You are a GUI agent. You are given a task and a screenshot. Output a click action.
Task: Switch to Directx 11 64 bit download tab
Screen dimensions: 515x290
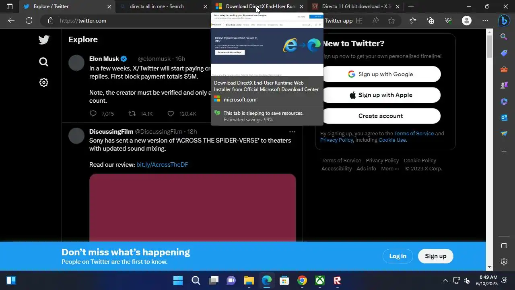coord(356,6)
